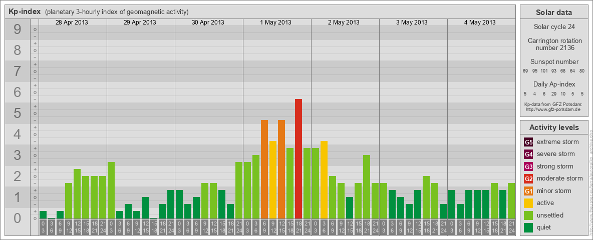Click the Kp scale number 7
The height and width of the screenshot is (240, 593).
(18, 71)
